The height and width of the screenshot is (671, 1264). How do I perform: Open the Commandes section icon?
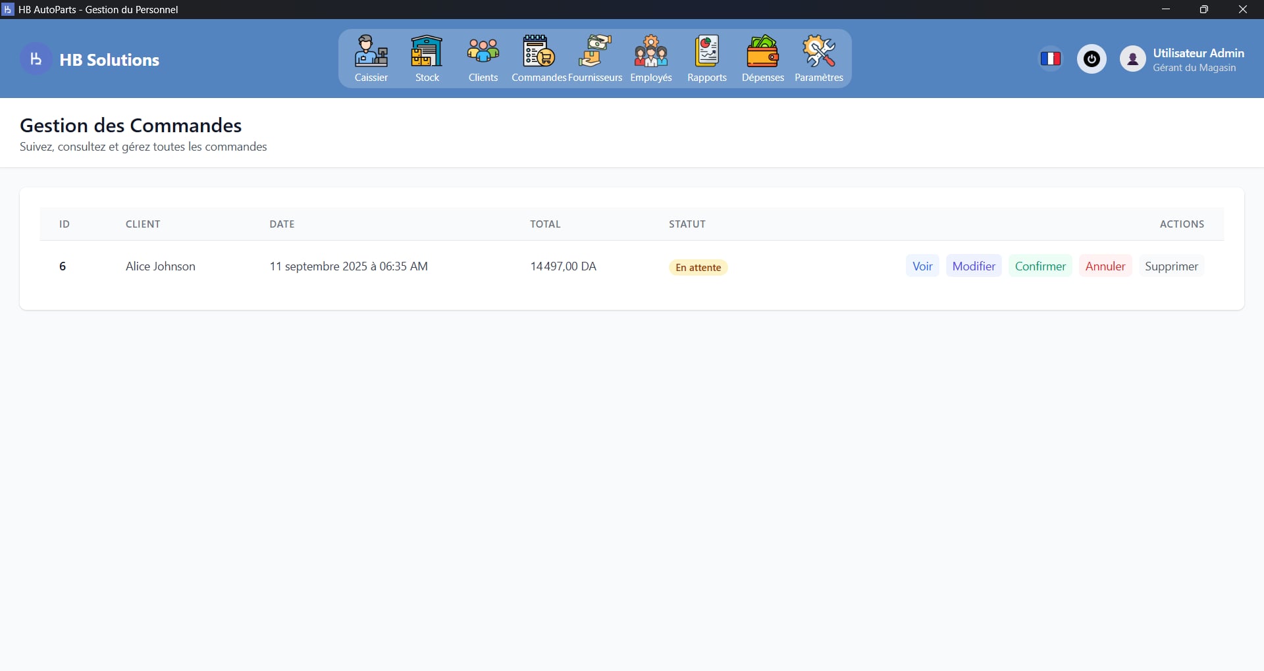(537, 59)
